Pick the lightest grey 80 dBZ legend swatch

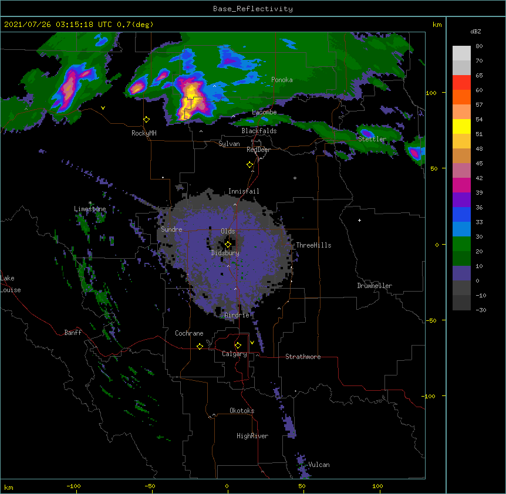click(x=461, y=53)
